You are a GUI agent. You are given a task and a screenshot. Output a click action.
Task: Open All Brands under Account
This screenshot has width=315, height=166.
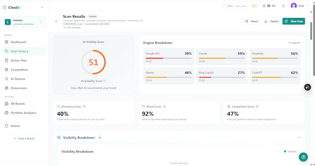pos(24,103)
